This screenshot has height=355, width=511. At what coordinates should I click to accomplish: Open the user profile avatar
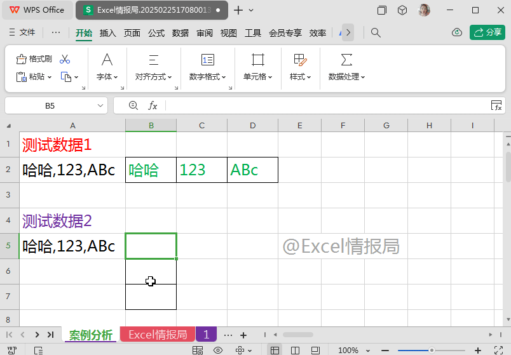coord(424,10)
